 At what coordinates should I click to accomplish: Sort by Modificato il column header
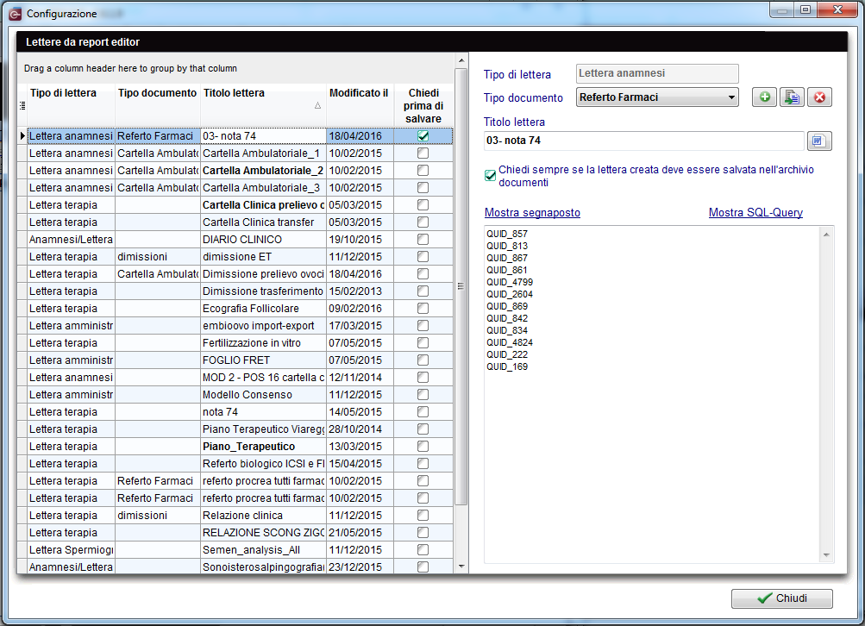click(x=360, y=105)
